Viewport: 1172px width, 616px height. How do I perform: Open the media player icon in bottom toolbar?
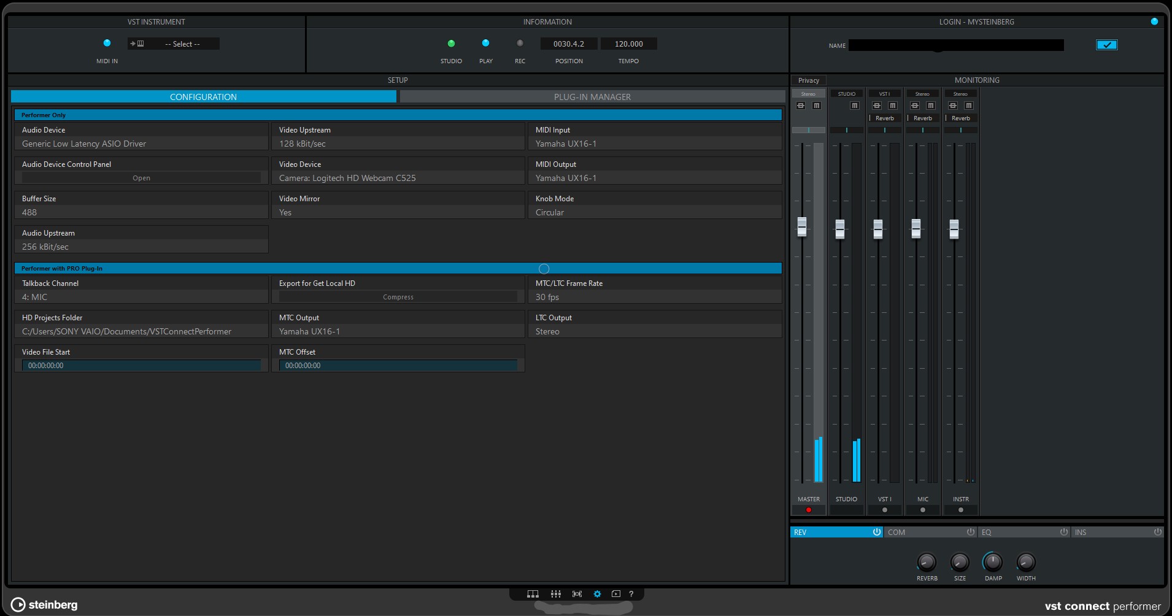coord(616,594)
